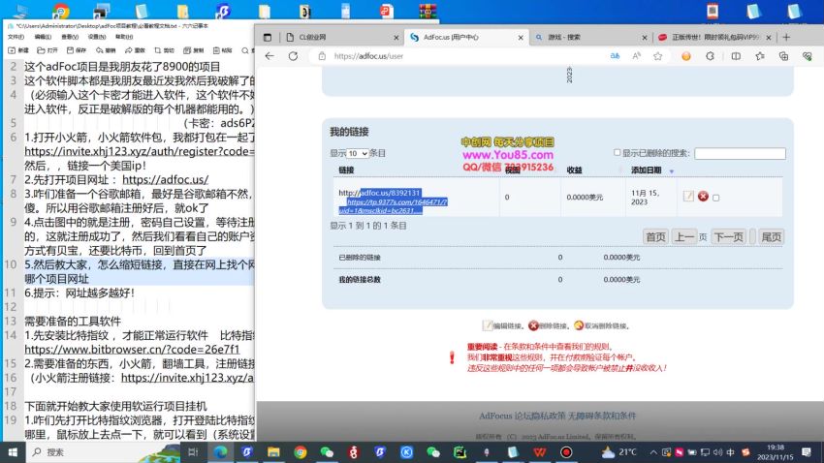Viewport: 824px width, 463px height.
Task: Open the Edge favorites list icon
Action: [760, 56]
